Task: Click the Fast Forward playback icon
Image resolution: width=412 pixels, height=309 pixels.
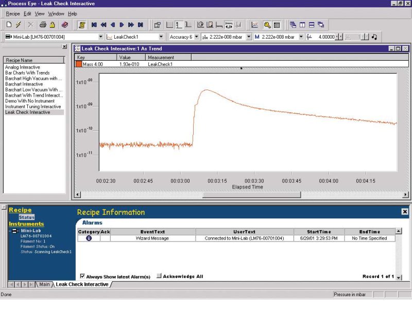Action: pyautogui.click(x=131, y=25)
